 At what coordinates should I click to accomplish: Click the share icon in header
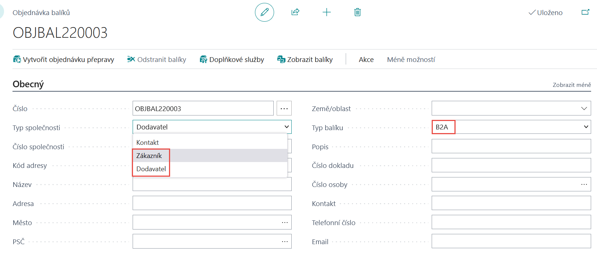(295, 12)
